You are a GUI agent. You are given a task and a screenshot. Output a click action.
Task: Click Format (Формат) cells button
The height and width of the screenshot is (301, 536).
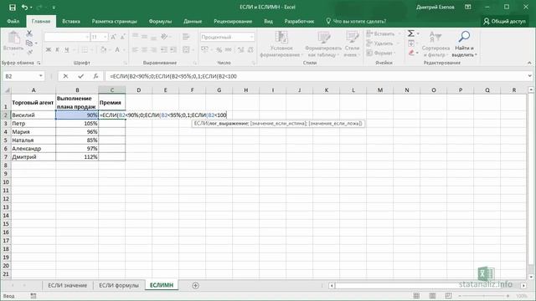[379, 53]
